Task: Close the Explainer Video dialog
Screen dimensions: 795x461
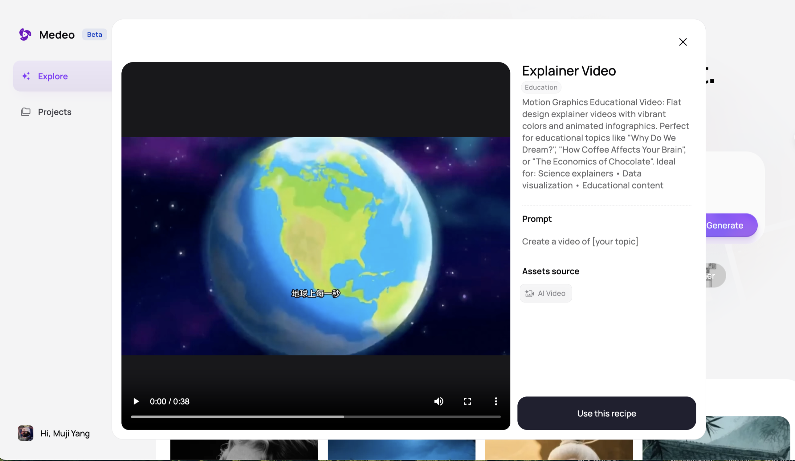Action: 683,42
